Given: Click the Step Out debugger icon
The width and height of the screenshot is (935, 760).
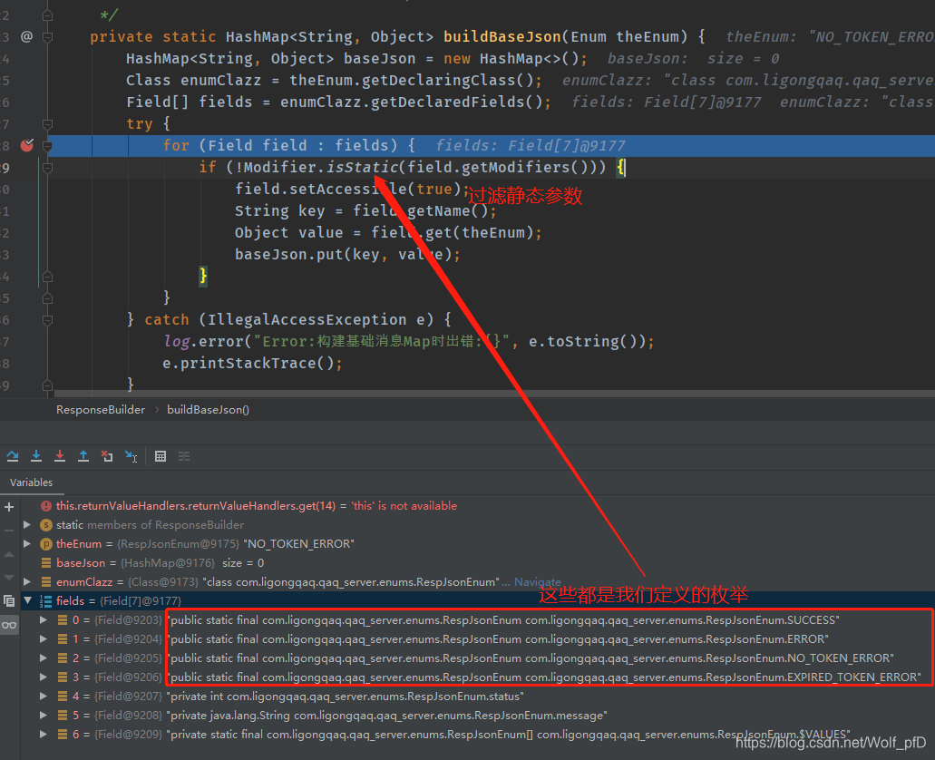Looking at the screenshot, I should coord(83,456).
